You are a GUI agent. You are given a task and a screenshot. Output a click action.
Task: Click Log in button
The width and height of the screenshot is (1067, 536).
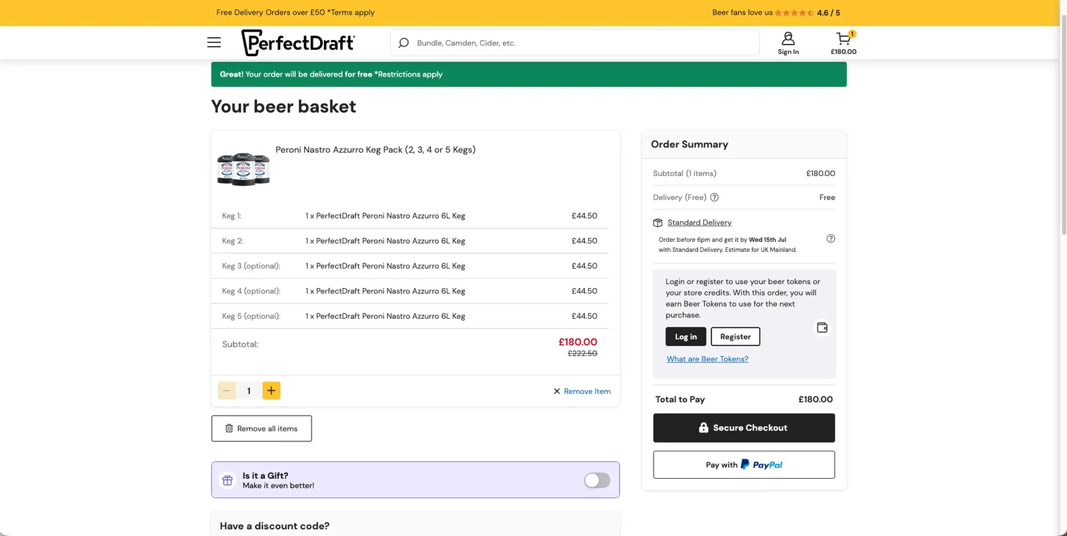click(x=686, y=337)
